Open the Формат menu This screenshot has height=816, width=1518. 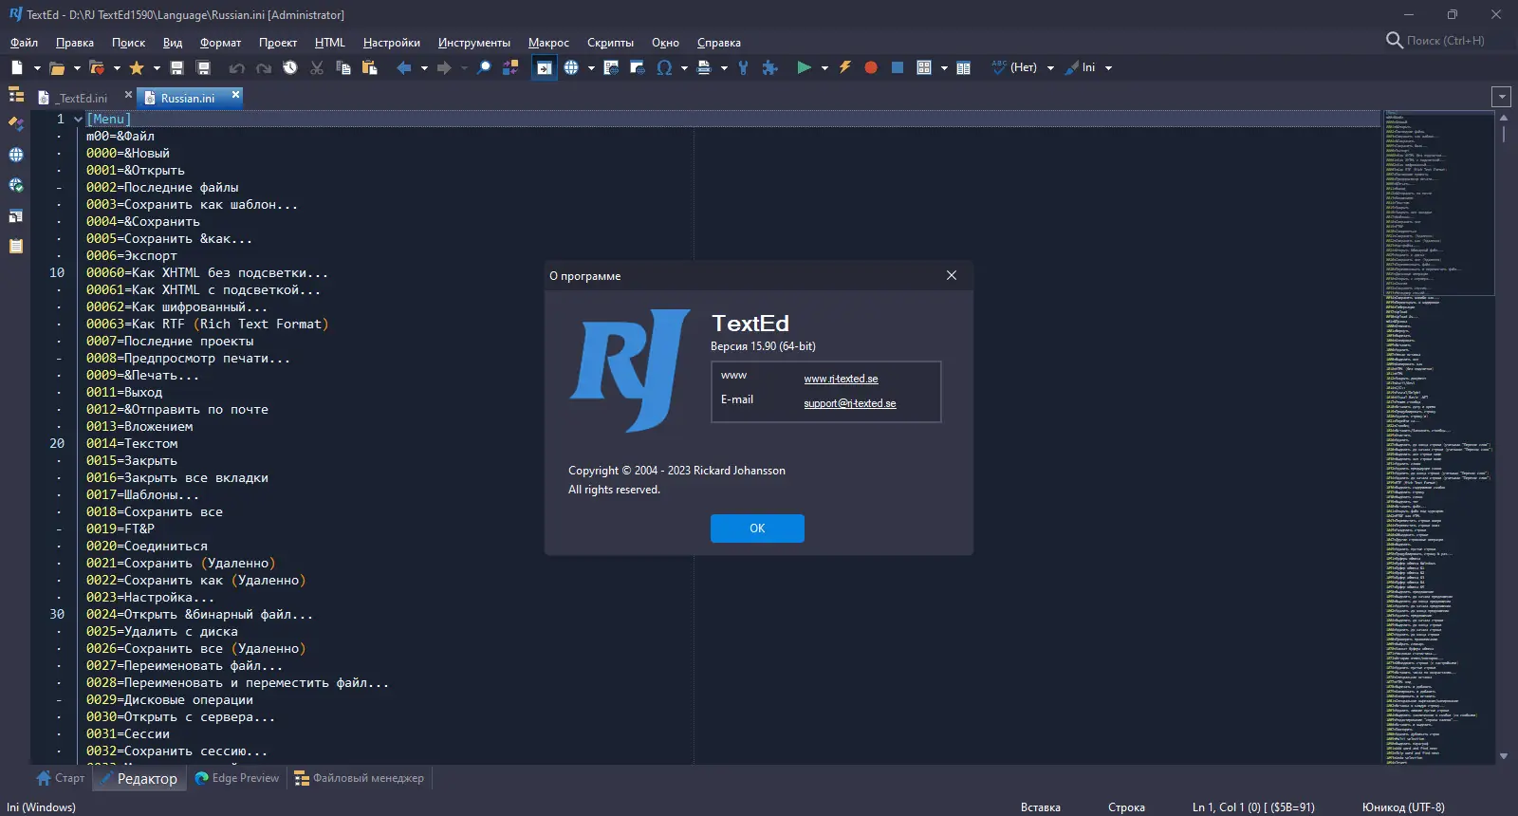click(x=220, y=43)
